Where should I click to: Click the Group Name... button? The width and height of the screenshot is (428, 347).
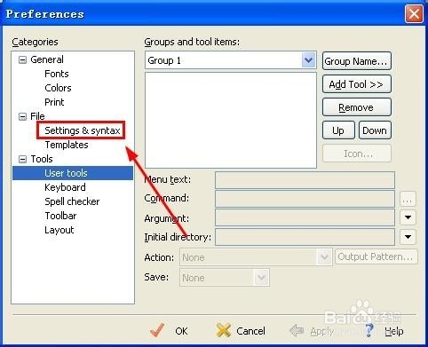click(x=357, y=61)
